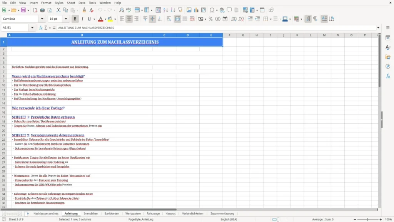Screen dimensions: 394x222
Task: Toggle Center Vertically alignment
Action: pyautogui.click(x=152, y=19)
